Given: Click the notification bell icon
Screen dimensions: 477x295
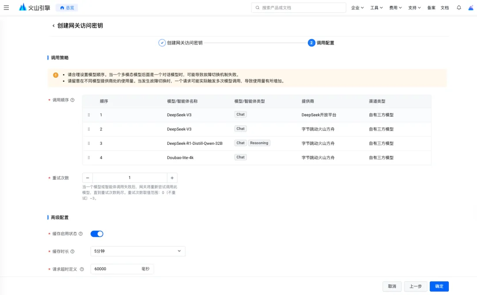Looking at the screenshot, I should 459,8.
